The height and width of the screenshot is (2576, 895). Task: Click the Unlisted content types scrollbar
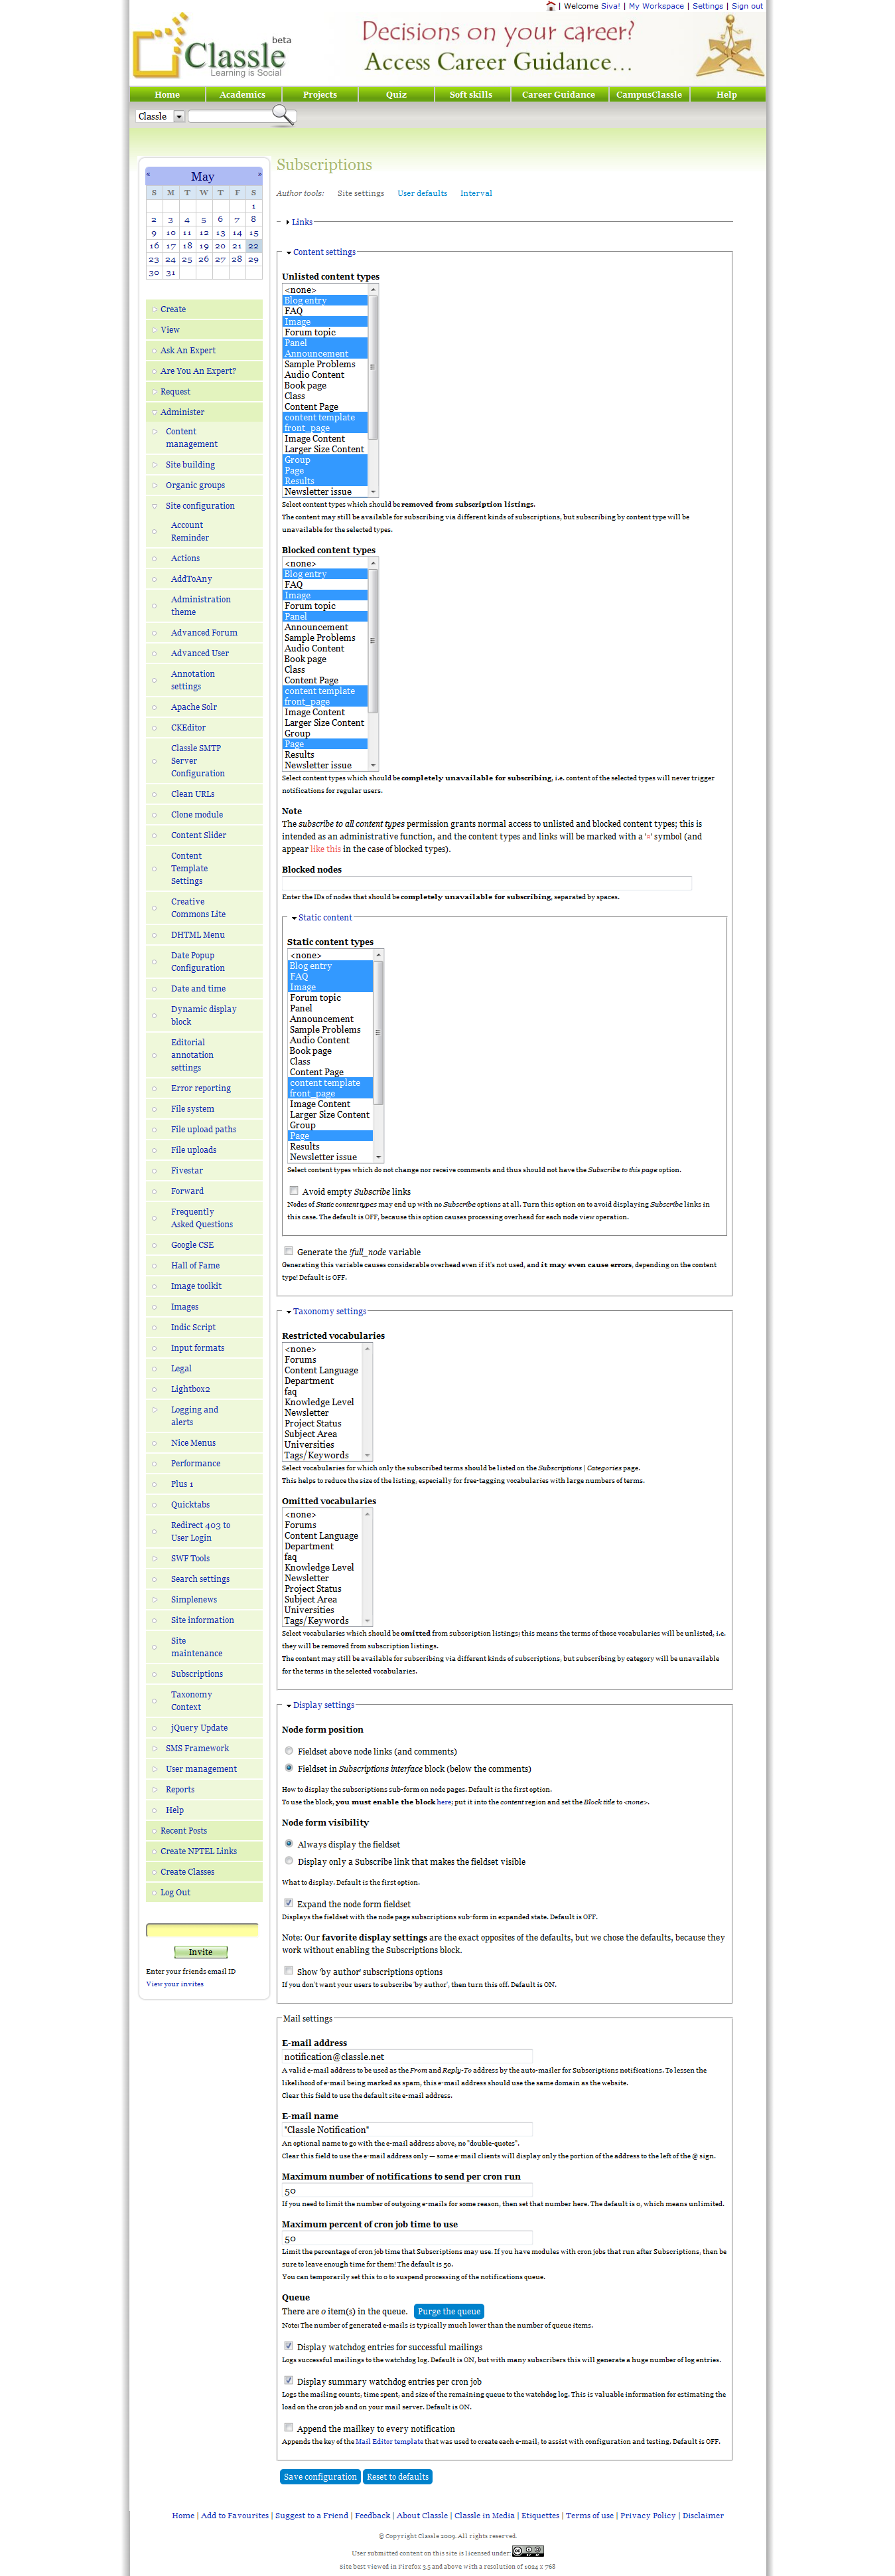point(373,390)
